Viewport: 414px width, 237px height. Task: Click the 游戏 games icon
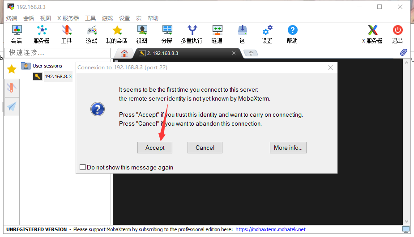[x=91, y=34]
